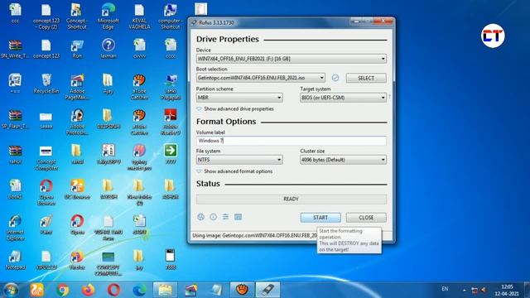Screen dimensions: 530x298
Task: Open the Boot selection dropdown
Action: [x=261, y=78]
